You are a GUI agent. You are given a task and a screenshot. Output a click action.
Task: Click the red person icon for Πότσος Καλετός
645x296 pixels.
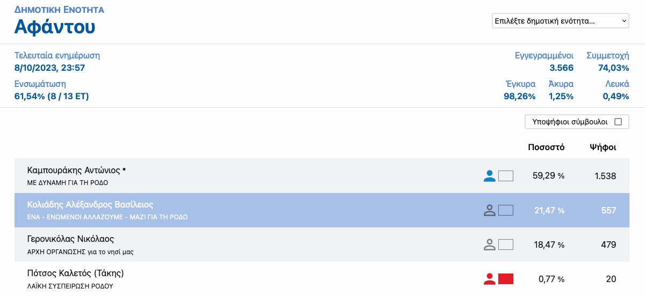(x=489, y=279)
